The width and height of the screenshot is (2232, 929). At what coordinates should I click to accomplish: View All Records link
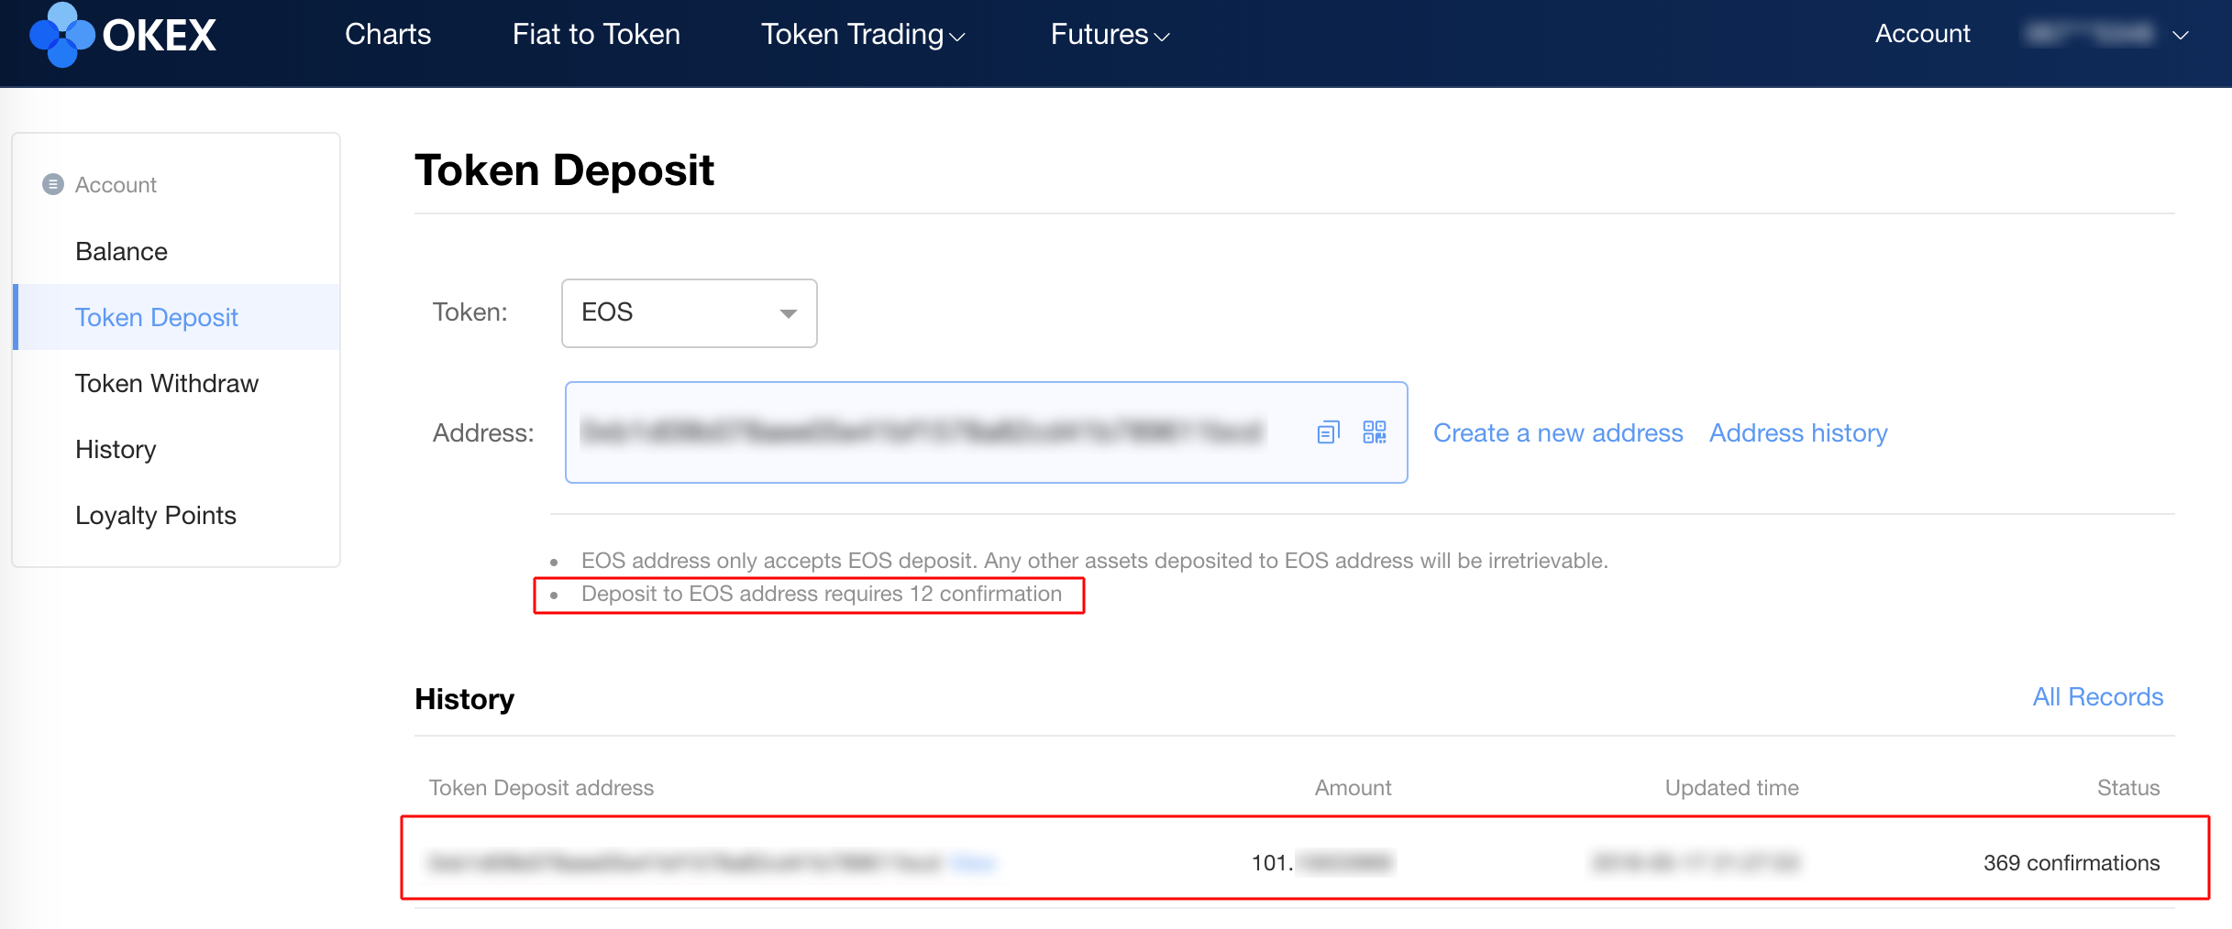click(2098, 697)
